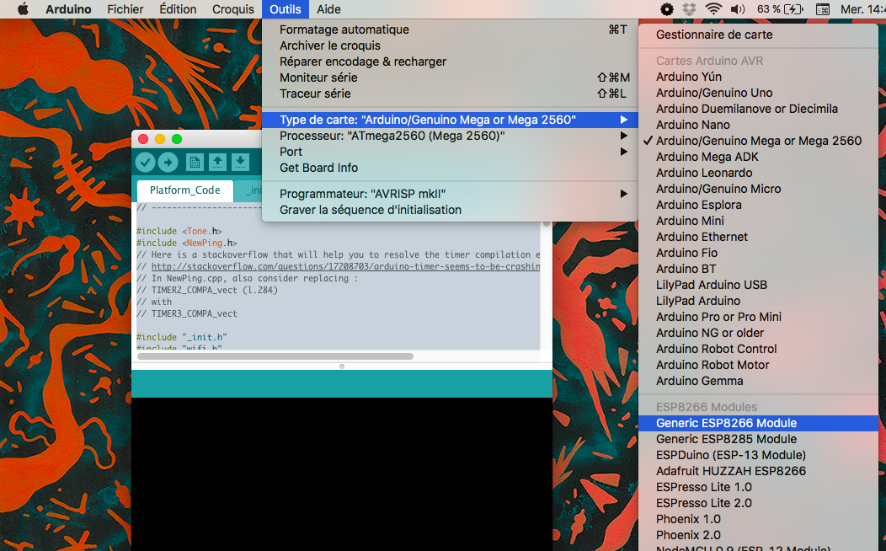This screenshot has width=886, height=551.
Task: Click the stackoverflow URL in the code
Action: 345,266
